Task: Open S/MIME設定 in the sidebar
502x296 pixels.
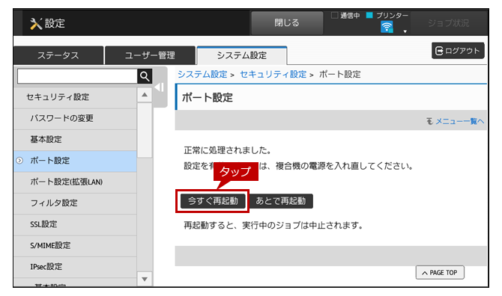Action: point(75,246)
